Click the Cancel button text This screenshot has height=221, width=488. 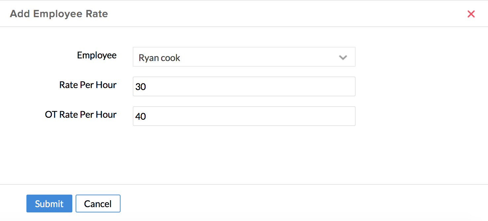click(98, 204)
